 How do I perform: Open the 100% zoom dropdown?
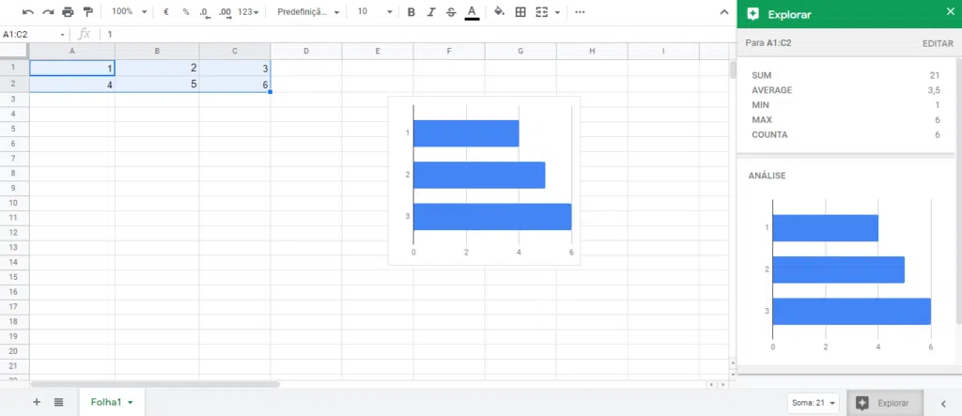click(x=130, y=11)
